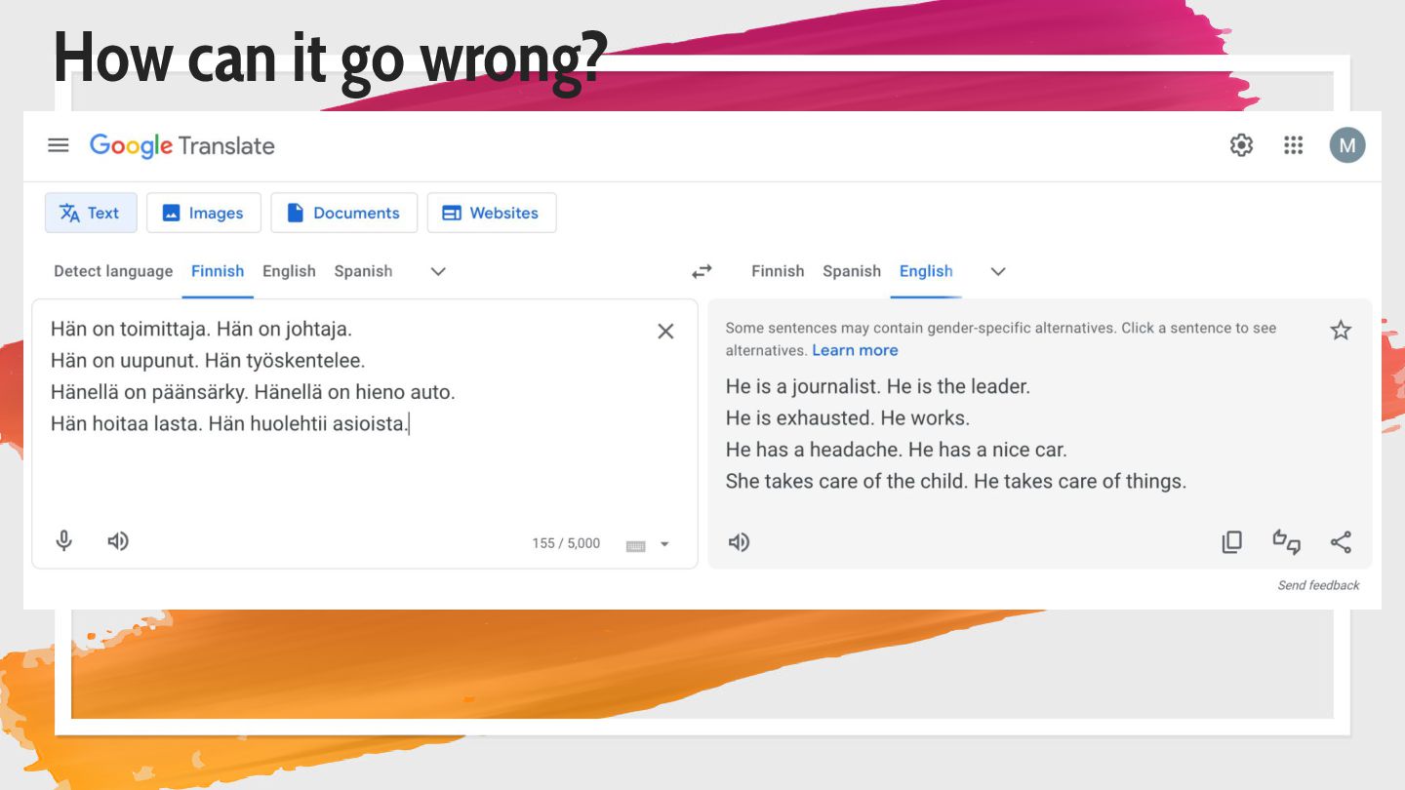
Task: Swap source and target languages
Action: pos(702,271)
